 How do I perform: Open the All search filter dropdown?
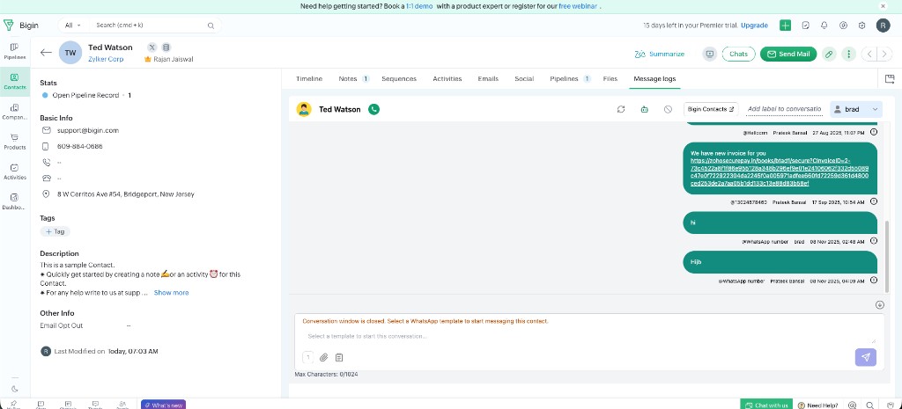coord(73,26)
